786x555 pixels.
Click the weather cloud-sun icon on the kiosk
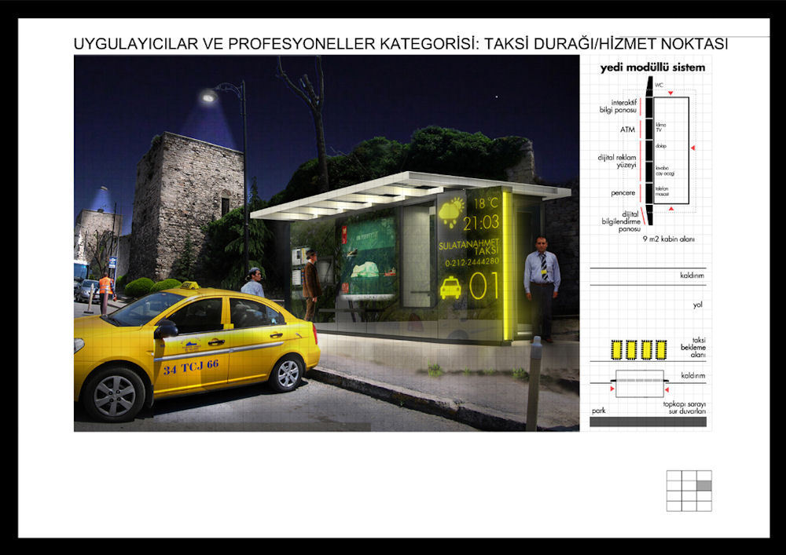click(451, 214)
